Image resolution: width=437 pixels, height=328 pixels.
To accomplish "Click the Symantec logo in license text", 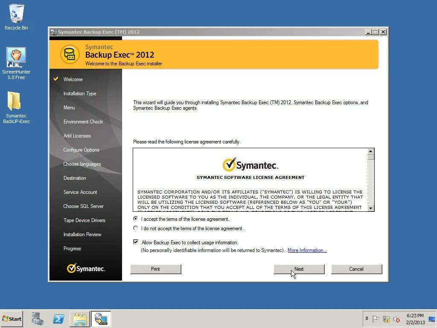I will pos(250,164).
